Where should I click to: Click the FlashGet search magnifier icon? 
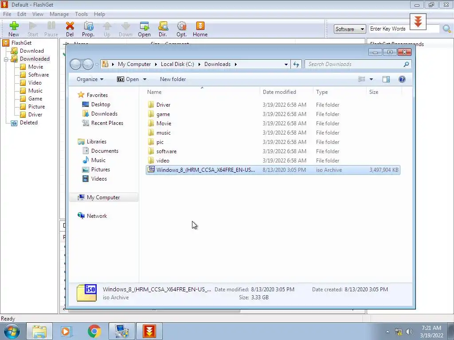coord(447,29)
